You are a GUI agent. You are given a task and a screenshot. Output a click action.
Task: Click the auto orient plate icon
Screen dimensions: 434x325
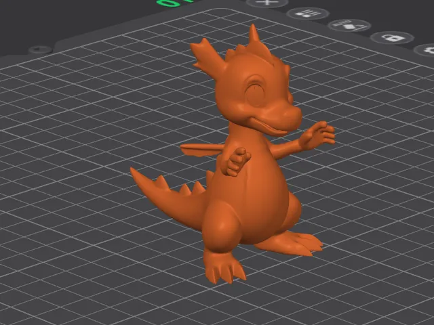pyautogui.click(x=349, y=26)
